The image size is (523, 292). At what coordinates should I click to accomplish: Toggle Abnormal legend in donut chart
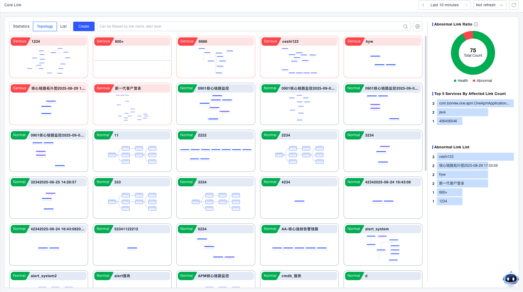(x=482, y=81)
